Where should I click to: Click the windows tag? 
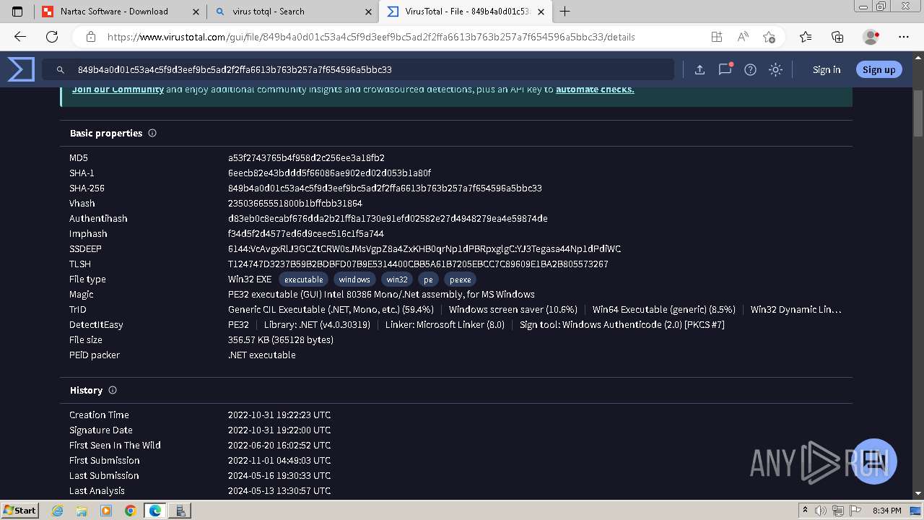pyautogui.click(x=354, y=279)
